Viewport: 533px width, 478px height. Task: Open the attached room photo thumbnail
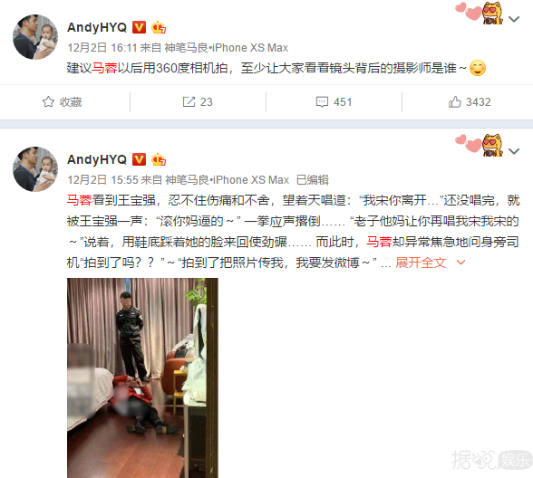coord(142,378)
